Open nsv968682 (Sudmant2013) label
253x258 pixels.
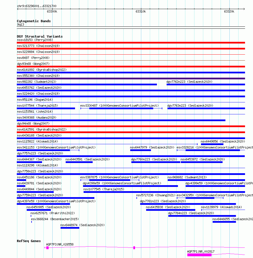pyautogui.click(x=187, y=177)
